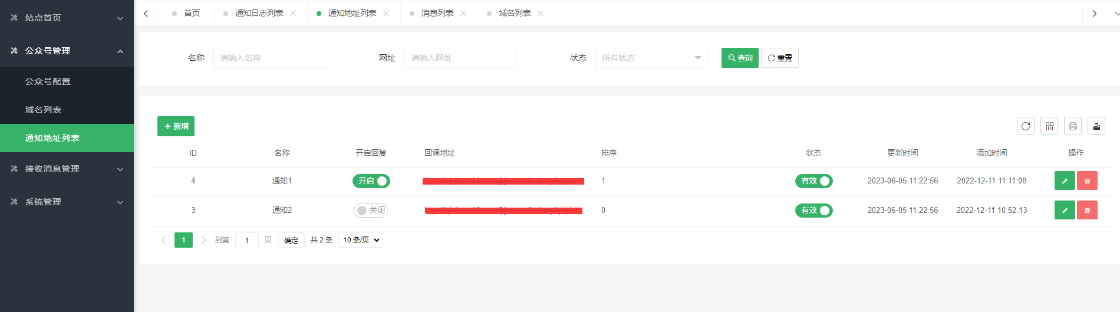Viewport: 1120px width, 312px height.
Task: Open 域名列表 in the sidebar
Action: coord(67,110)
